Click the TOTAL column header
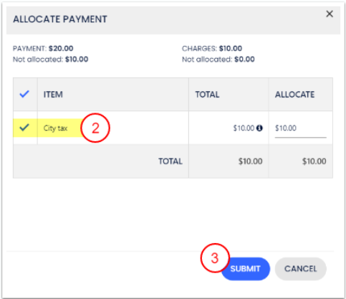Screen dimensions: 346x299 [x=207, y=95]
